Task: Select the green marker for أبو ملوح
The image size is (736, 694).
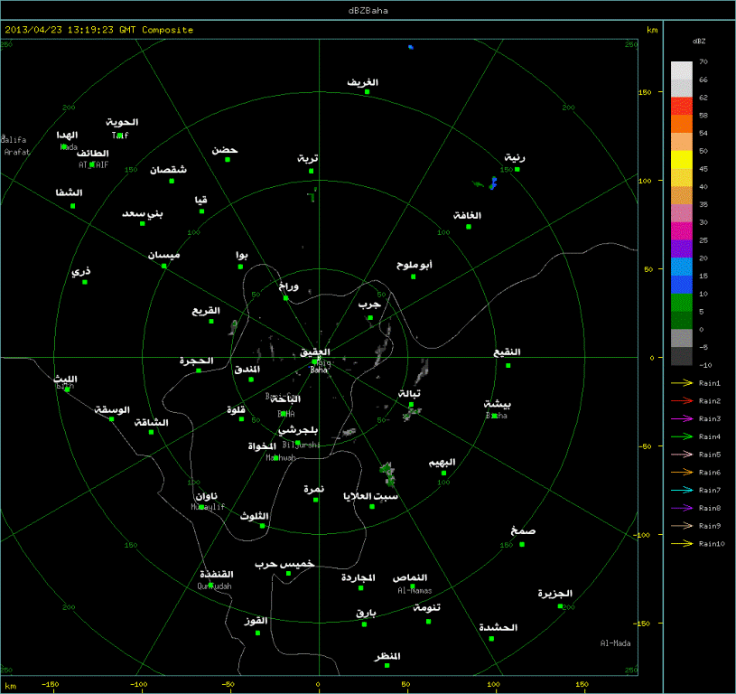Action: [x=413, y=277]
